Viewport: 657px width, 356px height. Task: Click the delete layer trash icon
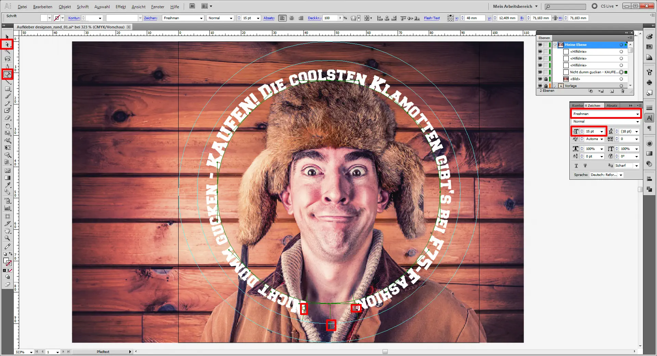click(622, 91)
